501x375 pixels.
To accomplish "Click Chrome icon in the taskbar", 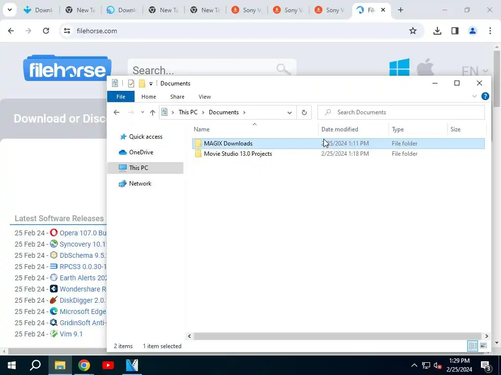I will click(84, 365).
